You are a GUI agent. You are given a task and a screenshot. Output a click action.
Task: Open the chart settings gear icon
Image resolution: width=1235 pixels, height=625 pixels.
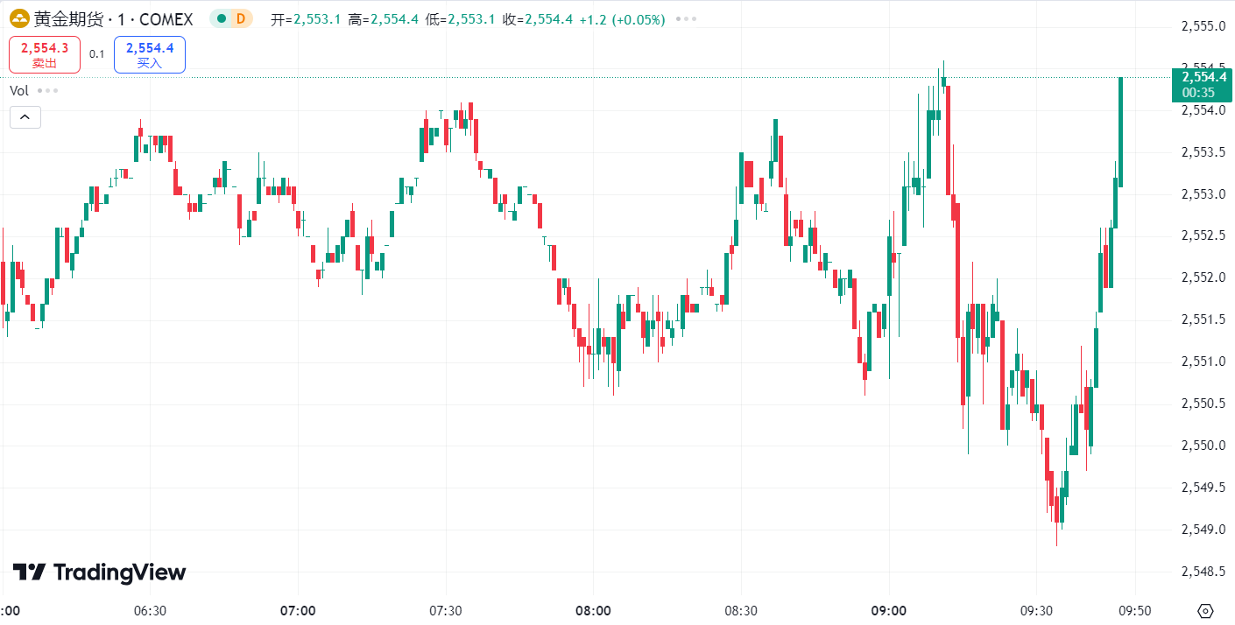[x=1204, y=610]
